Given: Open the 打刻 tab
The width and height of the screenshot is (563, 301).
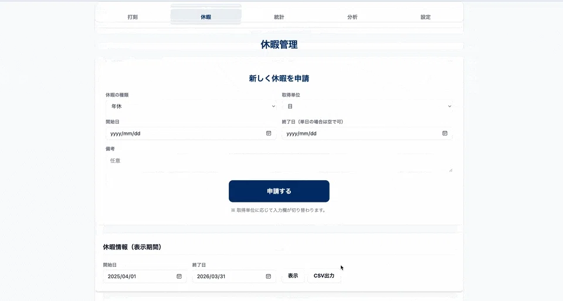Looking at the screenshot, I should 133,17.
